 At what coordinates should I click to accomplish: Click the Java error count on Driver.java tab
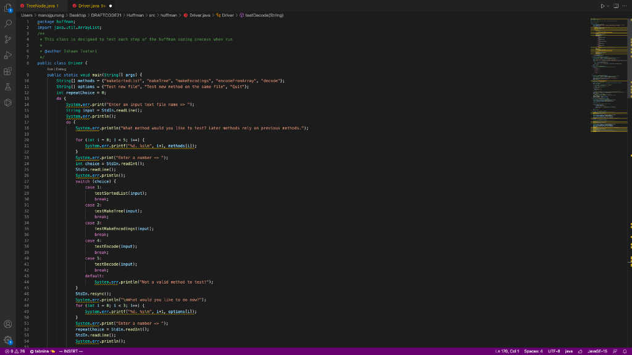(104, 6)
